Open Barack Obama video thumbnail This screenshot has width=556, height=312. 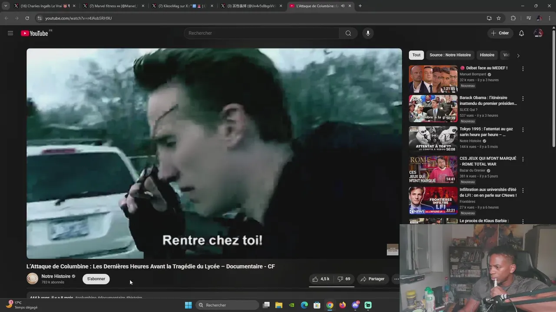433,109
